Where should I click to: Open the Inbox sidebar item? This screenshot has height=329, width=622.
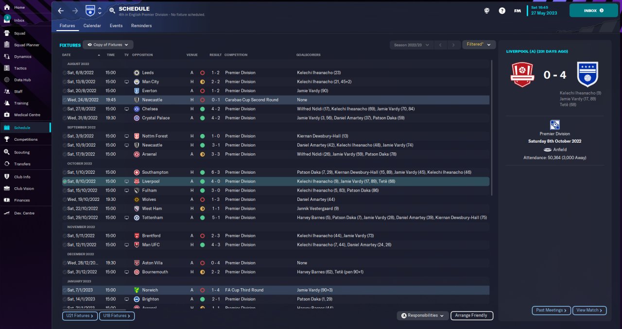pyautogui.click(x=19, y=20)
